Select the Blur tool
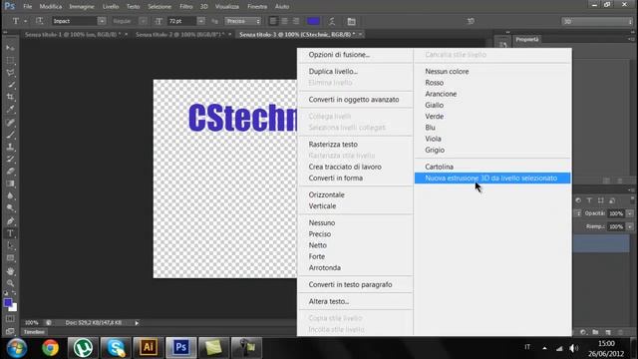 click(x=10, y=195)
